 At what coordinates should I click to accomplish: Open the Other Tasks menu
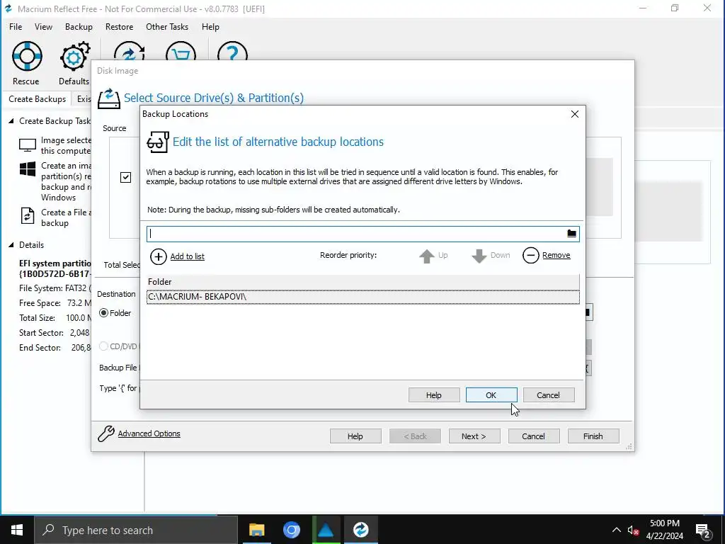(167, 27)
